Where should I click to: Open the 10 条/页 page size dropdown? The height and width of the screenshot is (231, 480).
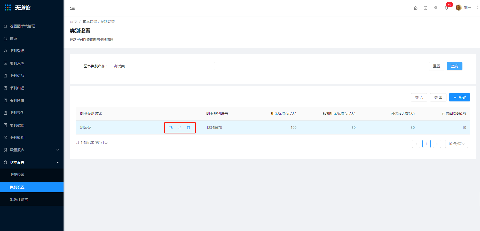point(457,144)
